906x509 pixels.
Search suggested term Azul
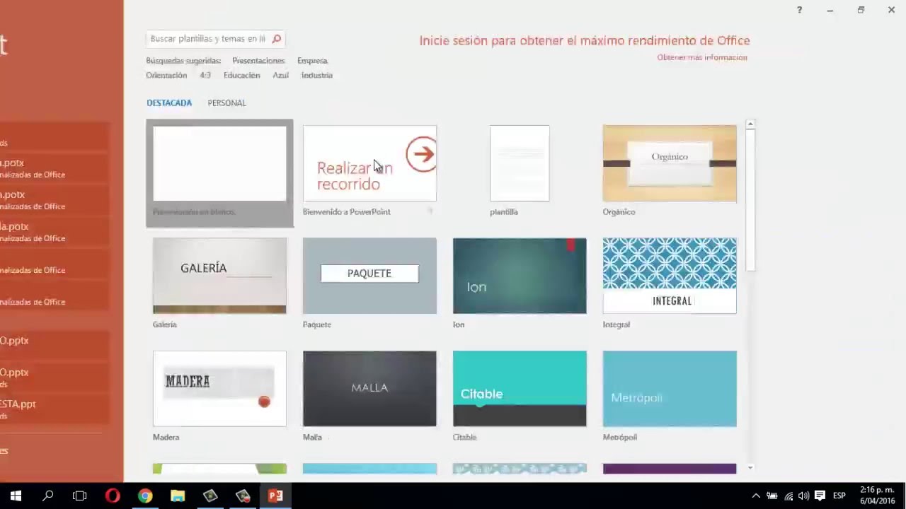[x=280, y=75]
